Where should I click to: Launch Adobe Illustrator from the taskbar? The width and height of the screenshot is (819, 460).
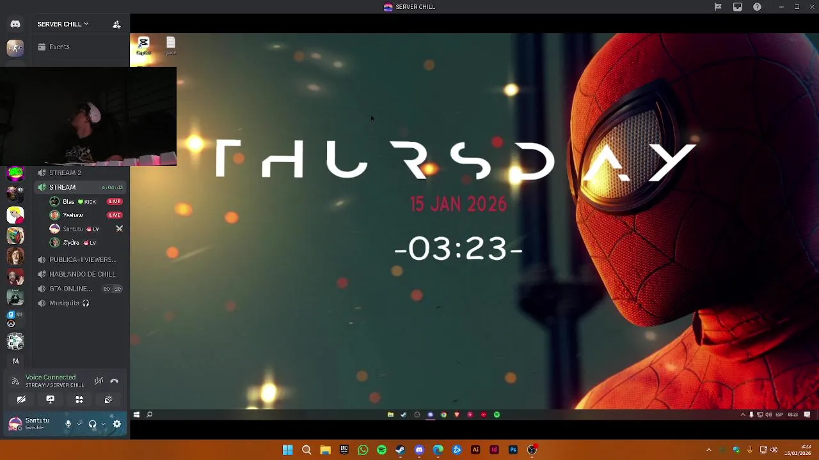point(475,450)
